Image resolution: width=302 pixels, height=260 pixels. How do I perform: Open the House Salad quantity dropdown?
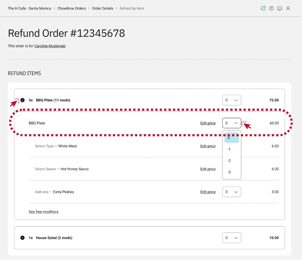231,238
